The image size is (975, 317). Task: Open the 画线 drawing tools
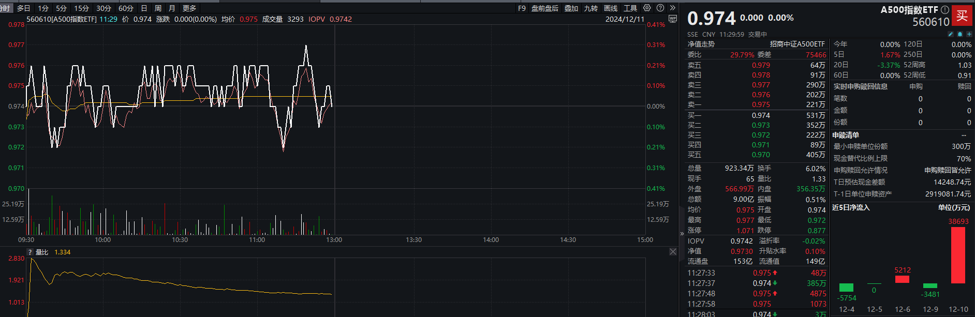611,8
